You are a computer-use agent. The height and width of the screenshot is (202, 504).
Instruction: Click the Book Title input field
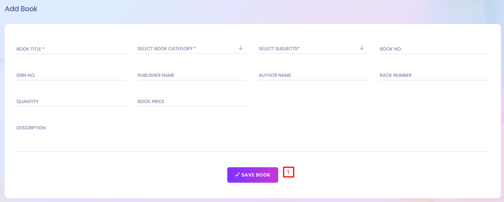[x=71, y=49]
